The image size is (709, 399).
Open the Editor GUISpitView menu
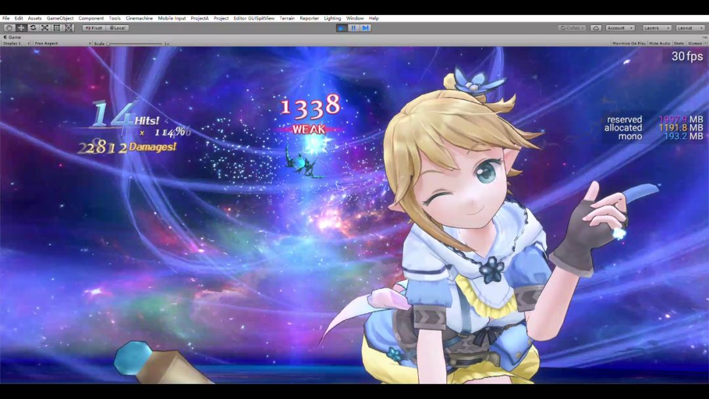click(x=254, y=18)
